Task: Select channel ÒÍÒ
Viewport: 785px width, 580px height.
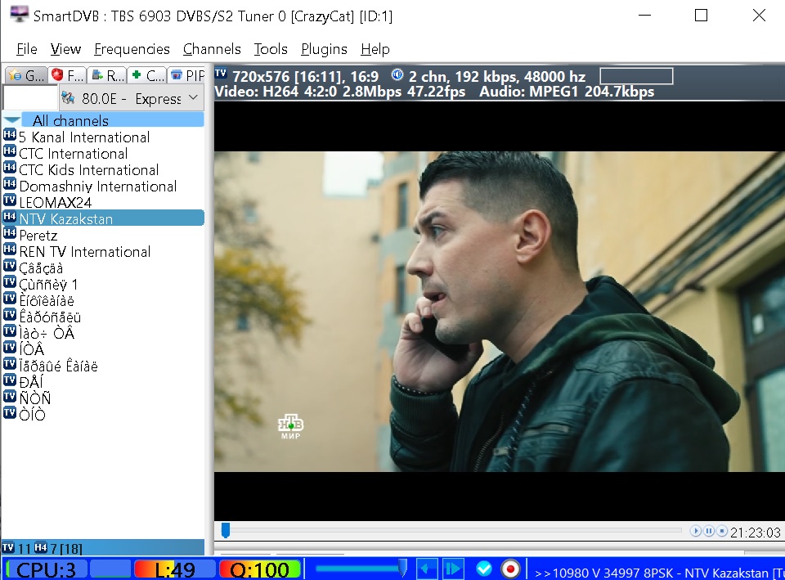Action: [x=32, y=415]
